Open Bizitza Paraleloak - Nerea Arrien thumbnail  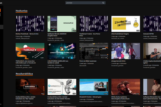[x=30, y=24]
